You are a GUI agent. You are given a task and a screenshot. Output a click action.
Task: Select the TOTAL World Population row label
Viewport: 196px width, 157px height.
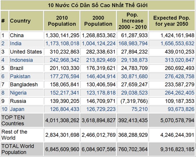(18, 149)
